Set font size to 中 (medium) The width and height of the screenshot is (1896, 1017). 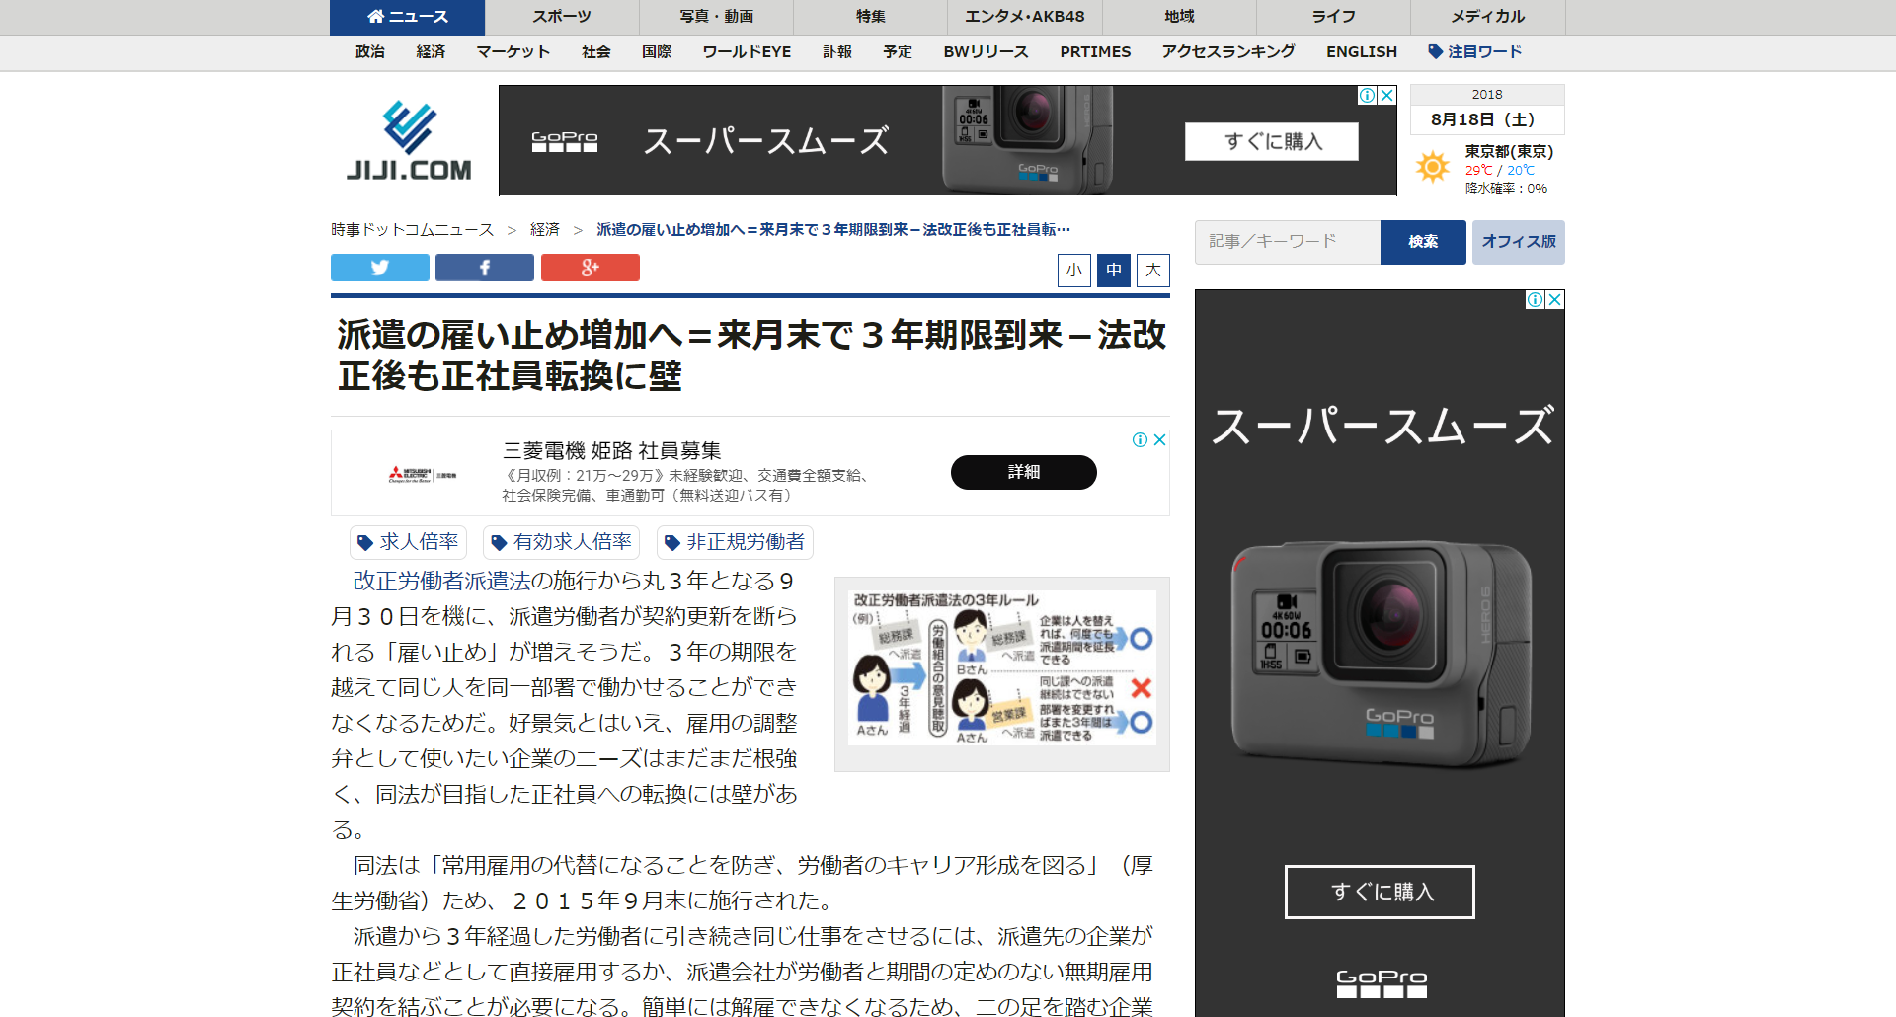click(1114, 271)
